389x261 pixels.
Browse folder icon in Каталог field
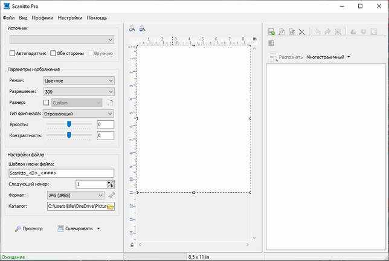(111, 207)
